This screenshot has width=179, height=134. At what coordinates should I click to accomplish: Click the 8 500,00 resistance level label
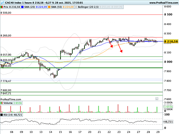pos(6,13)
